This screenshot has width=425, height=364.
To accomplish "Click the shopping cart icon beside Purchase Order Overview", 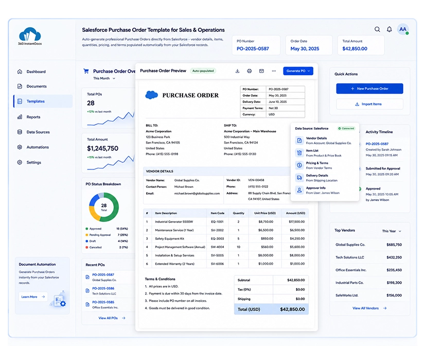I will 86,71.
